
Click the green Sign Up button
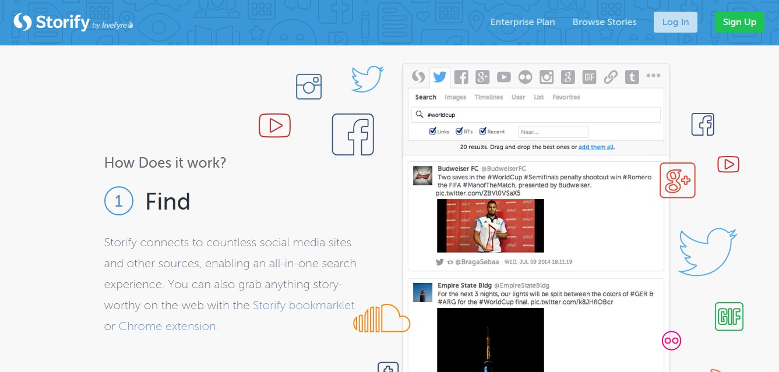point(739,22)
